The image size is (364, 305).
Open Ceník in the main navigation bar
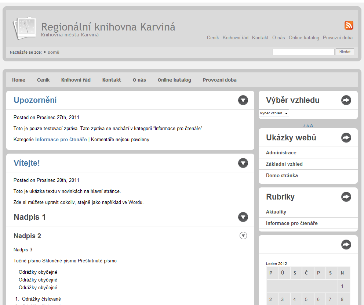click(43, 80)
